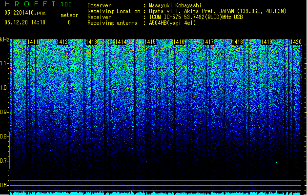Viewport: 307px width, 195px height.
Task: Click observer name Masayuki Kobayashi
Action: tap(175, 5)
